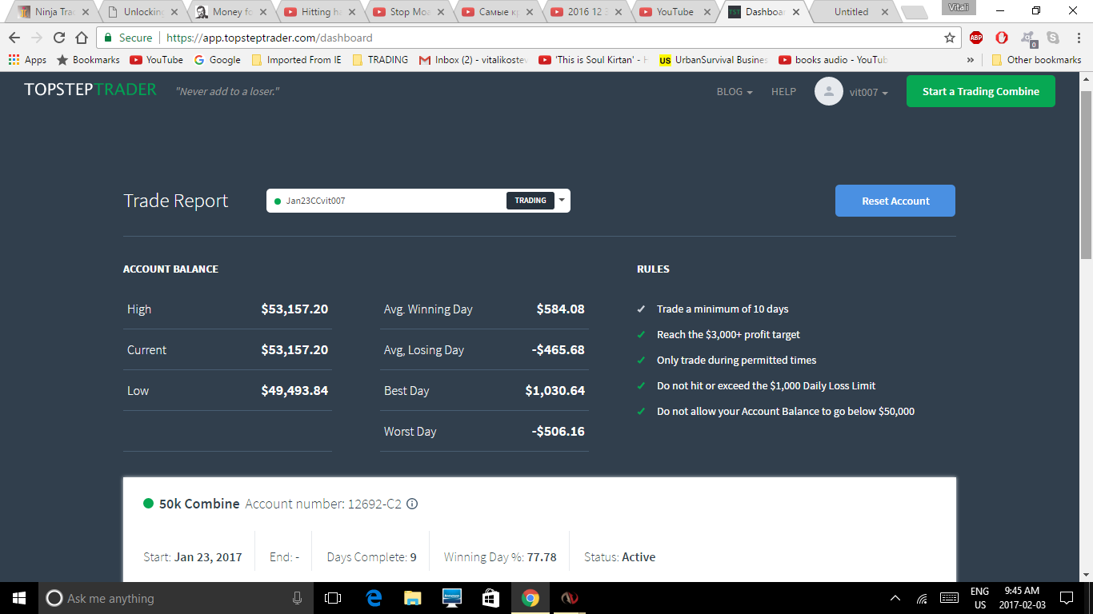Open the Windows Start menu

point(19,598)
